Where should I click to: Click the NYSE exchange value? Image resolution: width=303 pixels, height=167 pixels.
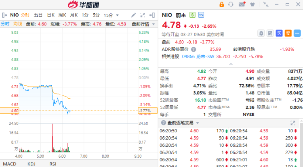coord(248,115)
